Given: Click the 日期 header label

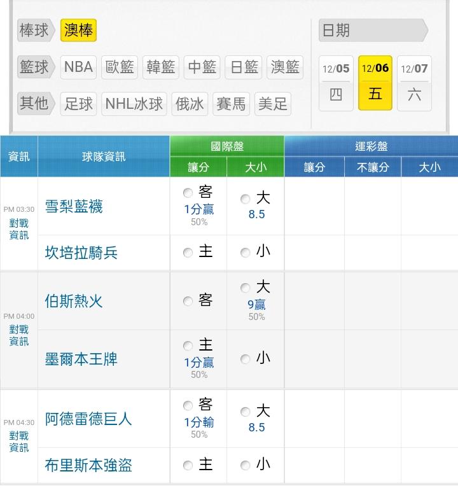Looking at the screenshot, I should (x=373, y=30).
